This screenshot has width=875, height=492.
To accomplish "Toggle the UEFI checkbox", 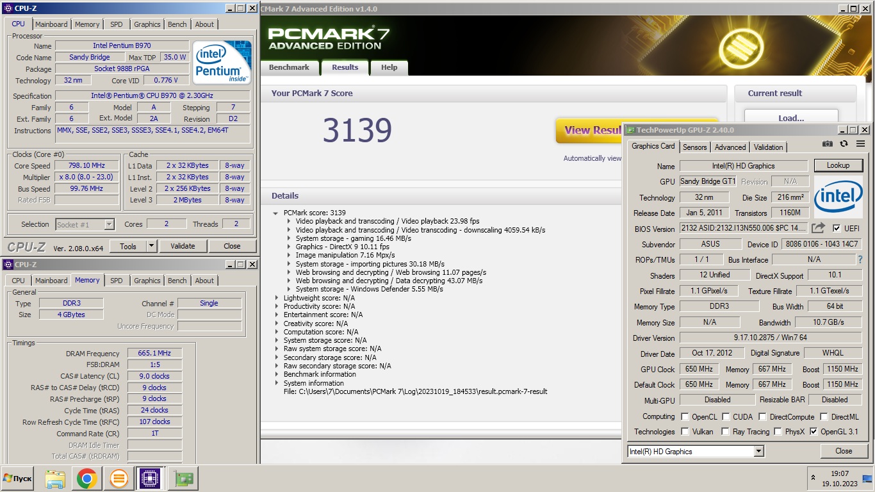I will tap(837, 228).
